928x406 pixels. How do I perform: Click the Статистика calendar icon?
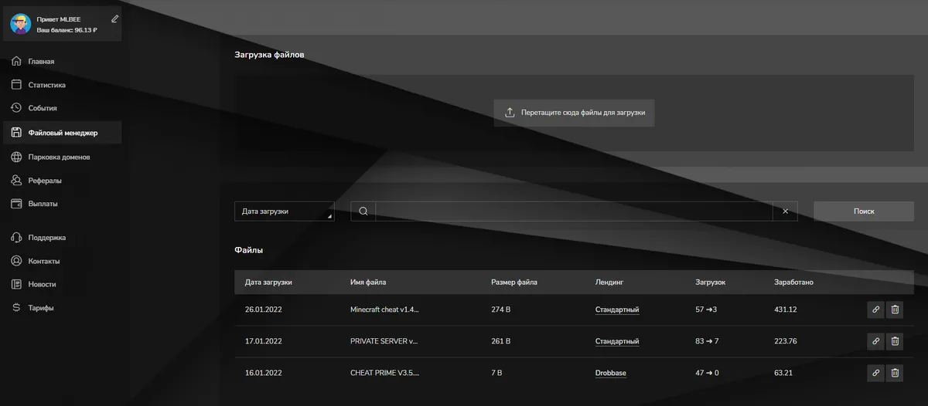click(15, 85)
